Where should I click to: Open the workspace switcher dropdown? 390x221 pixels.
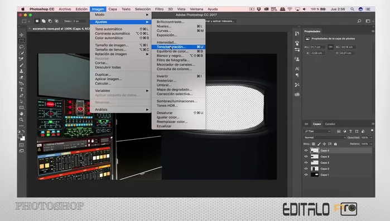(x=369, y=21)
